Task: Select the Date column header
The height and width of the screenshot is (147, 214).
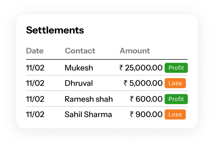Action: (x=35, y=51)
